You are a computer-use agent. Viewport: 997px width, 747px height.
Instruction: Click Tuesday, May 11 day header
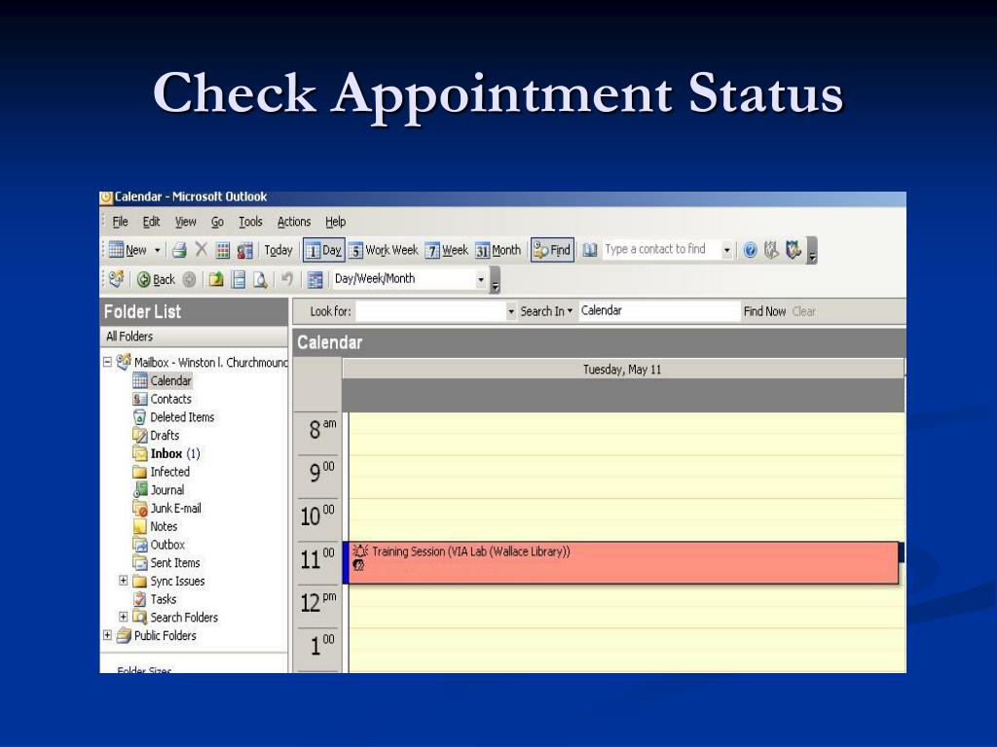[622, 369]
